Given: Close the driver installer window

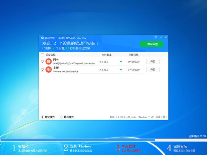Looking at the screenshot, I should [166, 37].
